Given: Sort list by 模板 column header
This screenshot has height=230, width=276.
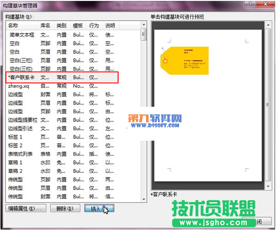Looking at the screenshot, I should coord(79,26).
